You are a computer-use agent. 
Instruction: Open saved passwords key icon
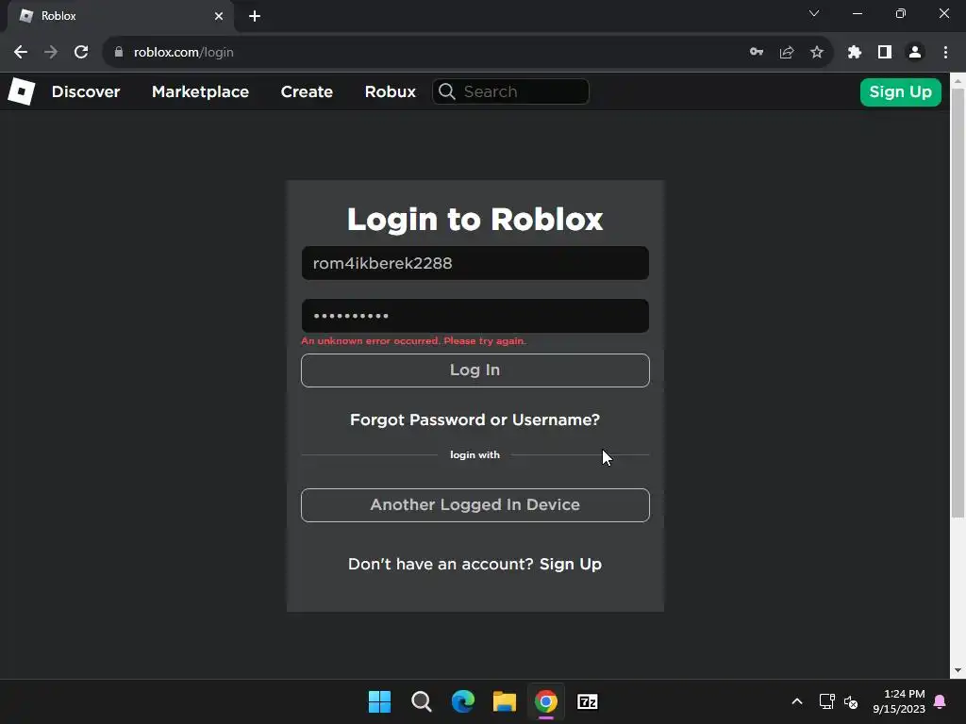click(x=757, y=53)
